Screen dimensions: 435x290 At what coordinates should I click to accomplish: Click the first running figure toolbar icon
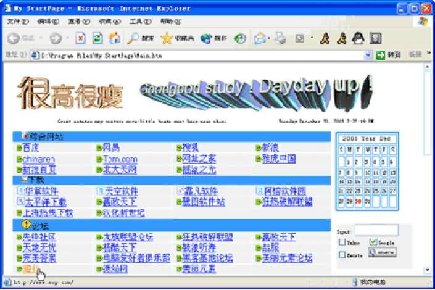(x=325, y=38)
